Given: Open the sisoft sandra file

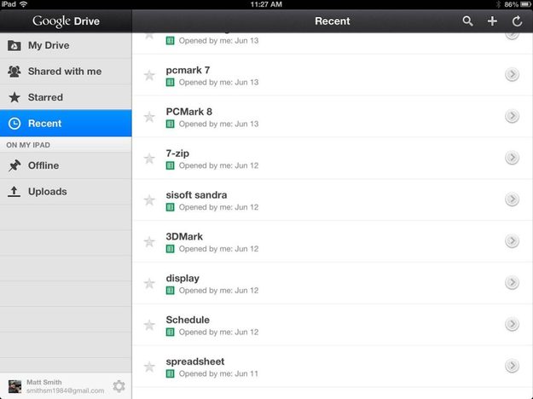Looking at the screenshot, I should (332, 199).
